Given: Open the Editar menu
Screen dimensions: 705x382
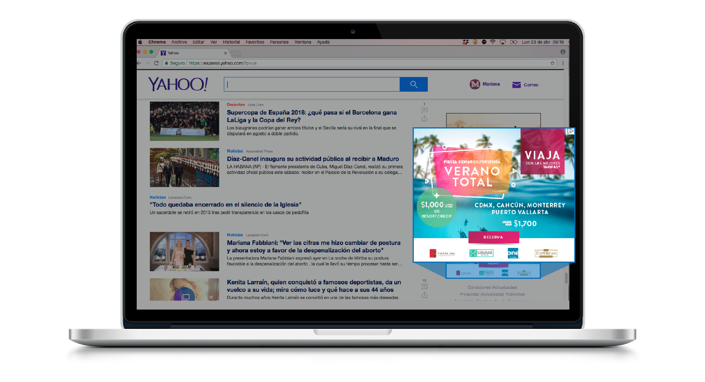Looking at the screenshot, I should [x=199, y=42].
